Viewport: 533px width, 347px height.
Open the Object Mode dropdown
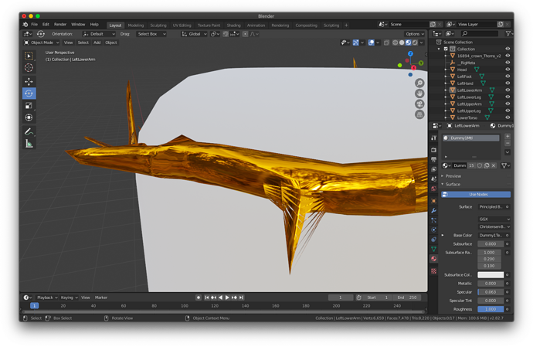tap(42, 43)
